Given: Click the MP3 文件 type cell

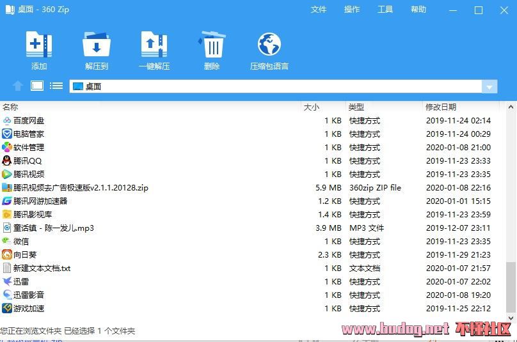Looking at the screenshot, I should tap(367, 228).
